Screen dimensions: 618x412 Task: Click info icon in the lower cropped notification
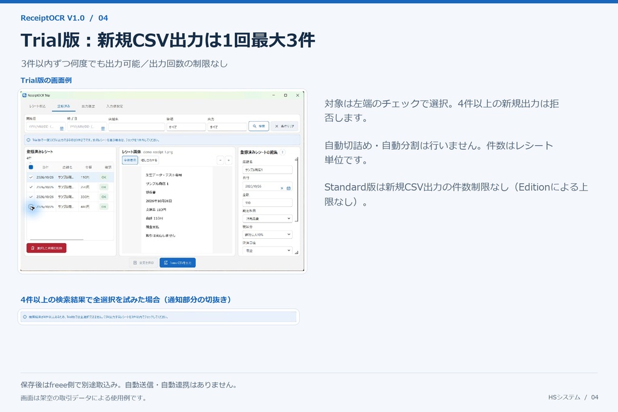click(x=25, y=317)
